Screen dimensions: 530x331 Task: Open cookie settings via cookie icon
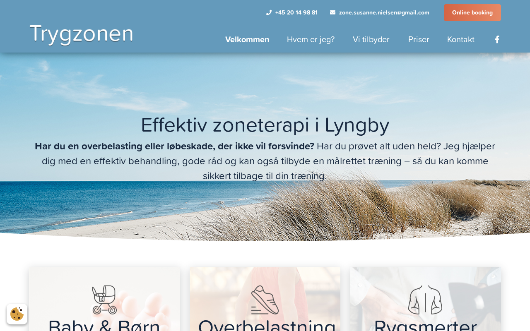tap(17, 314)
